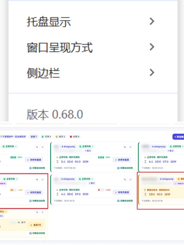Click the 下次刷新 10/12 07:16 text
This screenshot has height=245, width=184.
152,201
